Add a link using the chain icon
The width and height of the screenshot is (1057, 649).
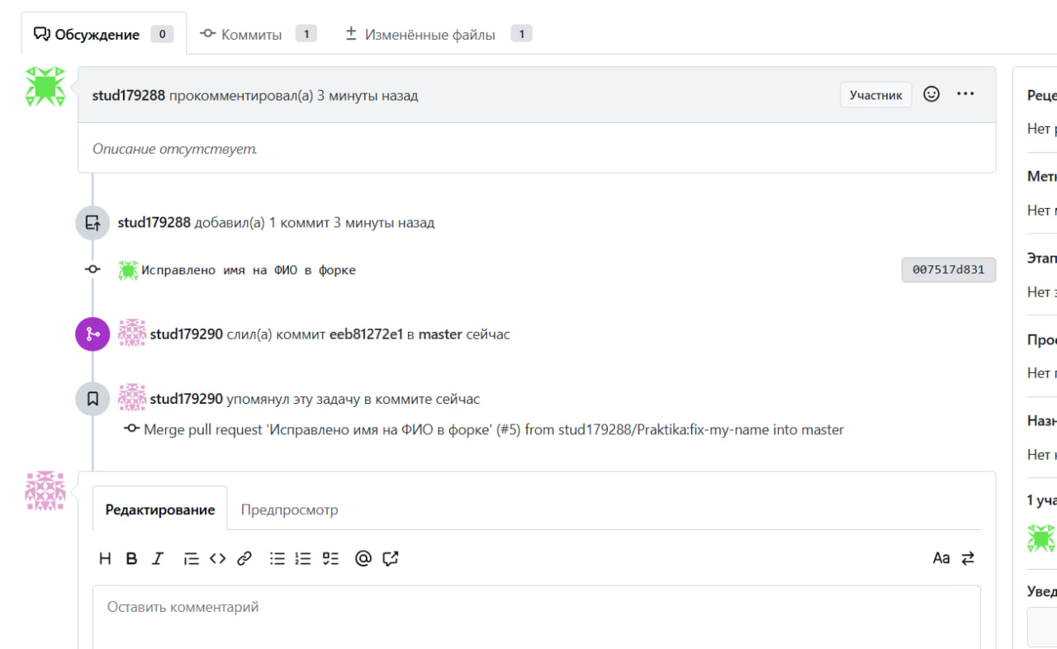244,558
